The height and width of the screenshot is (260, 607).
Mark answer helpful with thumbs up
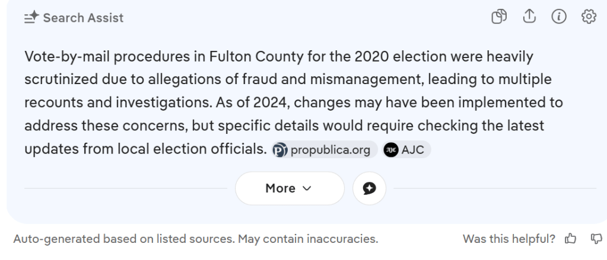571,240
